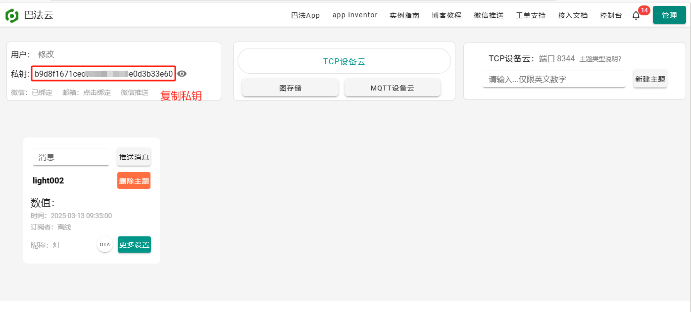Select 微信推送 in top navigation
This screenshot has height=312, width=691.
[489, 15]
